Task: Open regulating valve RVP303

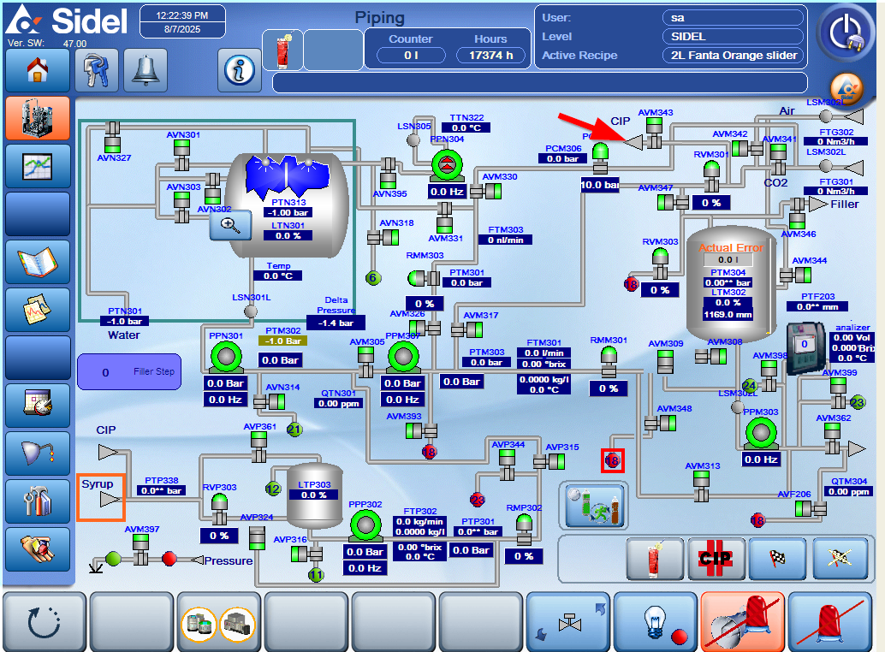Action: pyautogui.click(x=219, y=509)
